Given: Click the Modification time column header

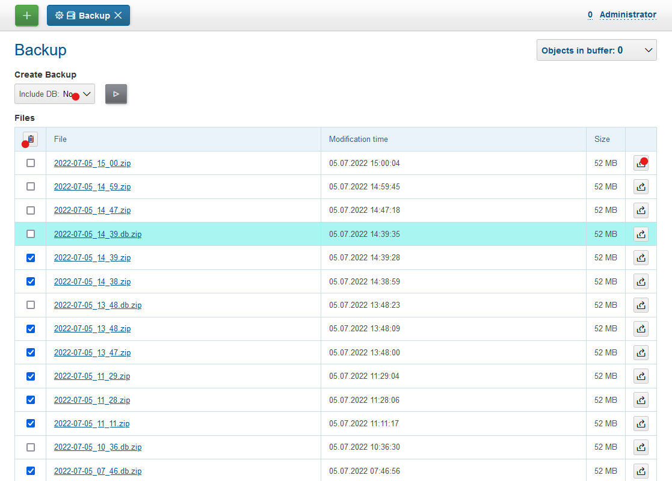Looking at the screenshot, I should 359,139.
